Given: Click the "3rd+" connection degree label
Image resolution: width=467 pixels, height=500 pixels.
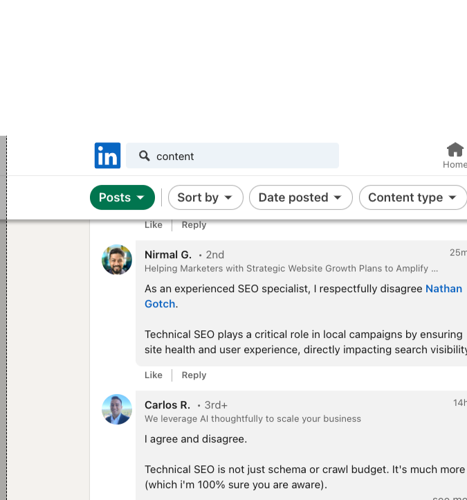Looking at the screenshot, I should click(216, 405).
